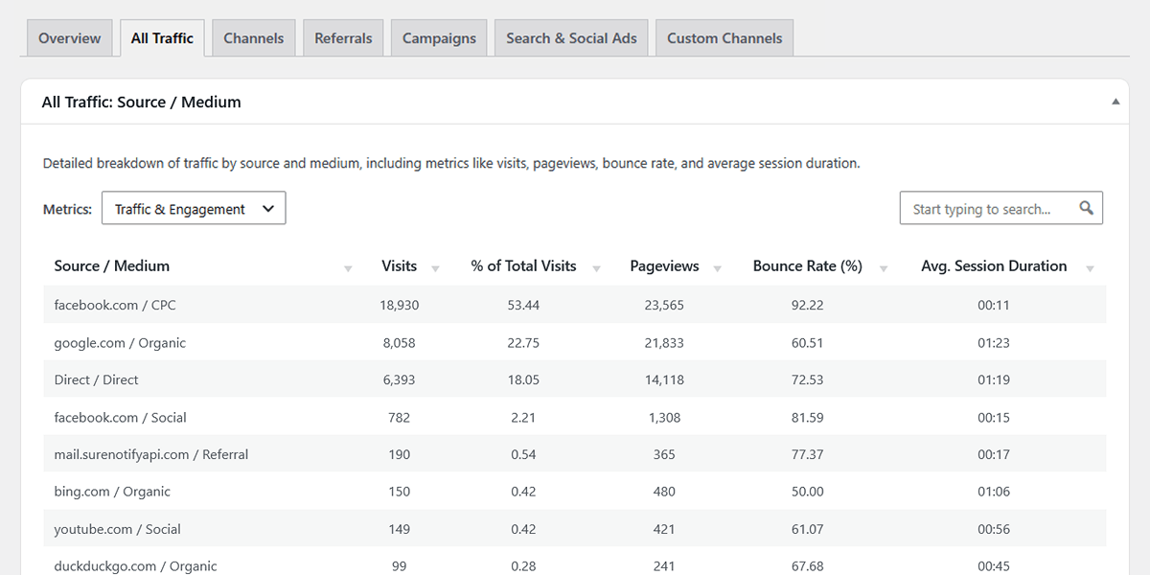The width and height of the screenshot is (1150, 575).
Task: Go to the Referrals tab
Action: tap(343, 38)
